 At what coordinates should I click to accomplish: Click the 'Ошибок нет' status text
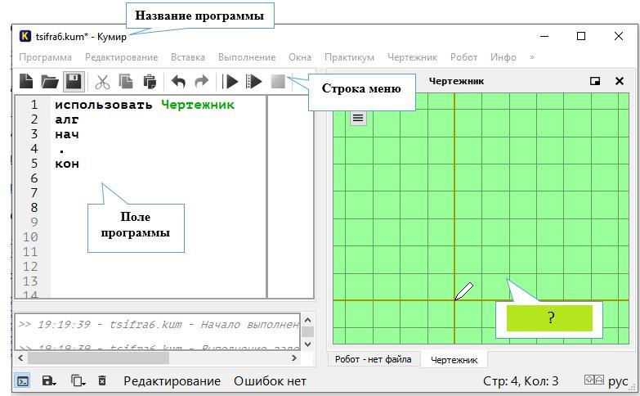(x=270, y=381)
